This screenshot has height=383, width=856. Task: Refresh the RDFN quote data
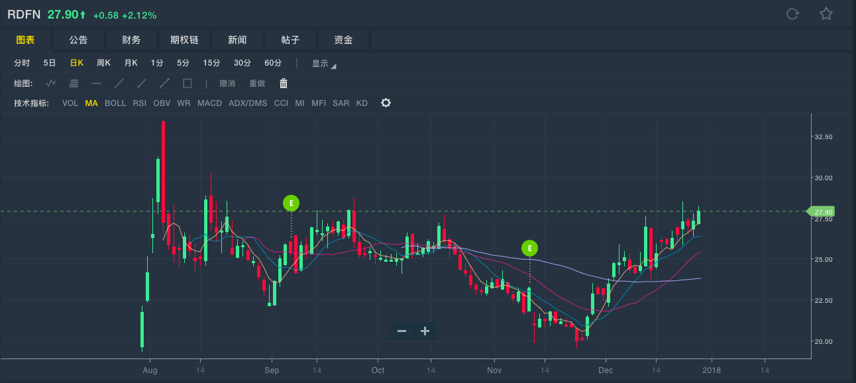pos(792,14)
